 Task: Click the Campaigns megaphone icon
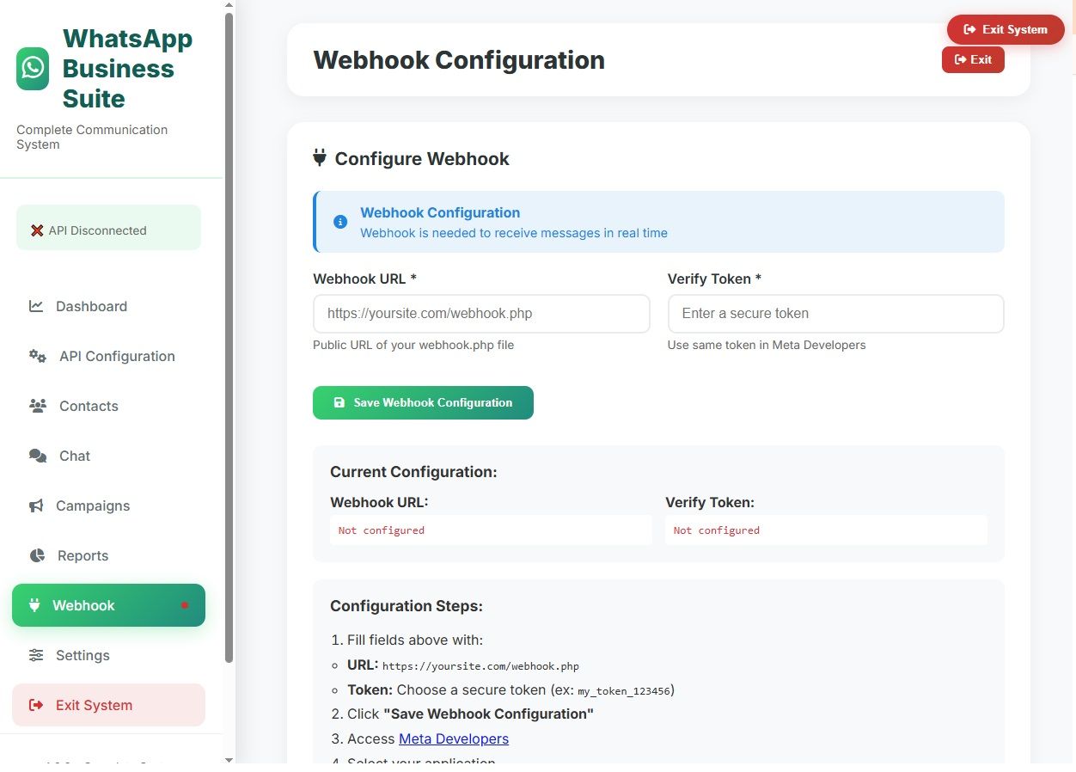coord(36,505)
